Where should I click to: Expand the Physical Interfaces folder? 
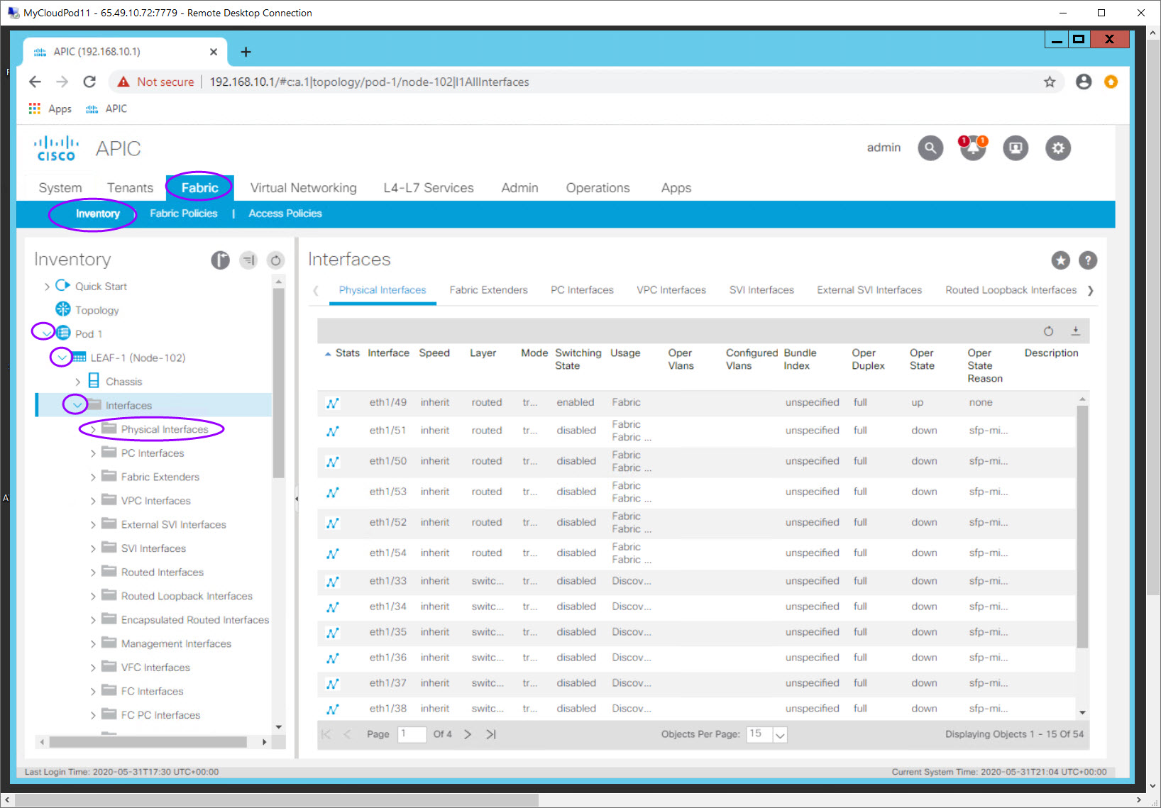(93, 429)
